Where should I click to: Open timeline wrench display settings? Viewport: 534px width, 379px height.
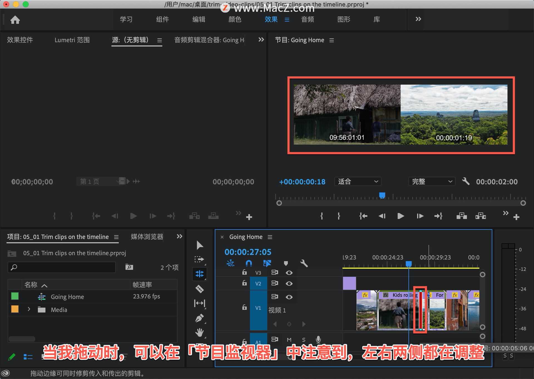coord(304,263)
